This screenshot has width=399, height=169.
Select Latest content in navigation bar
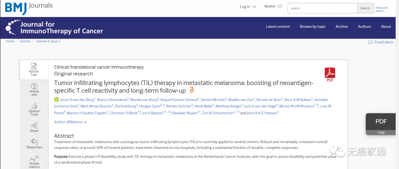tap(278, 27)
